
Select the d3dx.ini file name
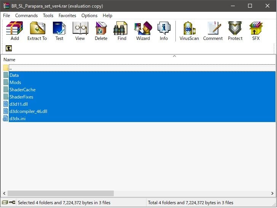(18, 119)
